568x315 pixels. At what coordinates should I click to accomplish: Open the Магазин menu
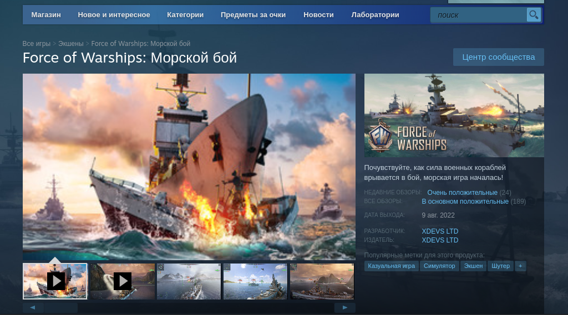[x=46, y=15]
